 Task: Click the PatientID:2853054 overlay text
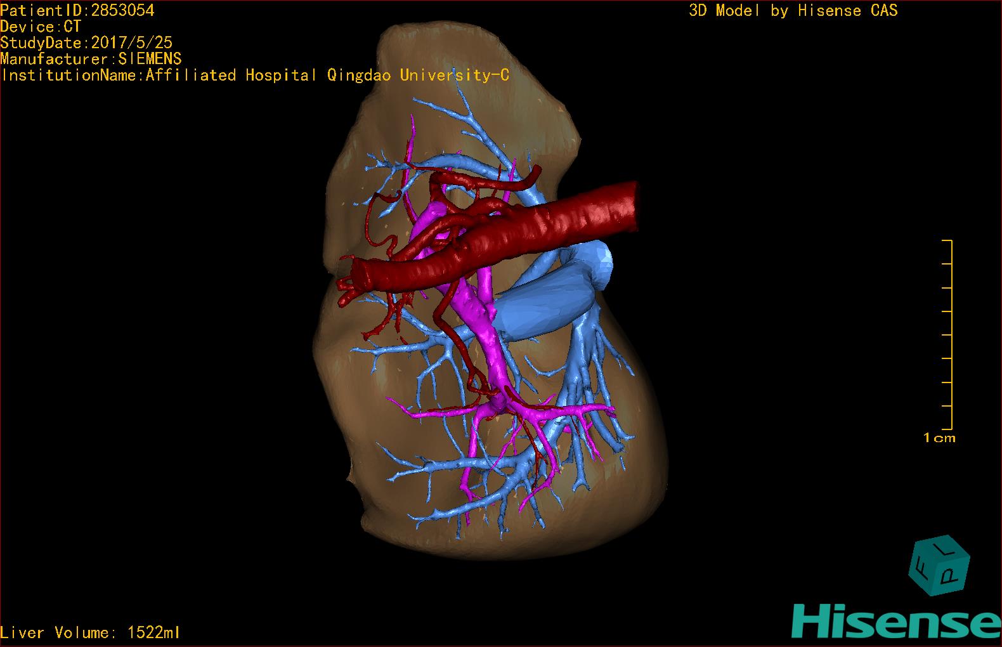pos(77,10)
